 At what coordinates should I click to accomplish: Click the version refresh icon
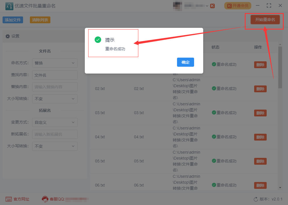(256, 199)
